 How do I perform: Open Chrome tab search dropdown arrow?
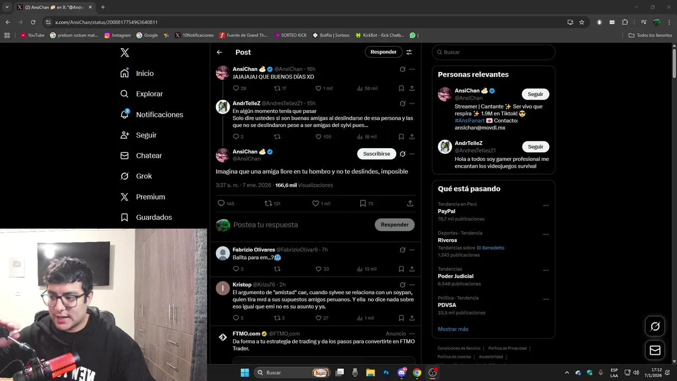(7, 7)
